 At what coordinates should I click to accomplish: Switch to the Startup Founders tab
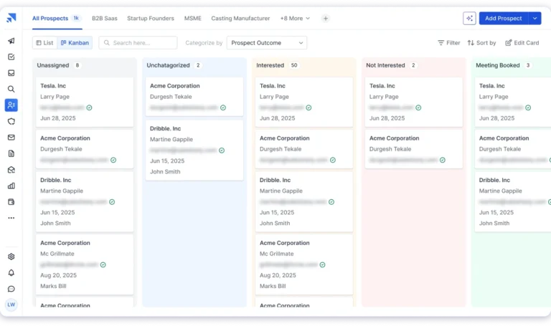coord(151,18)
